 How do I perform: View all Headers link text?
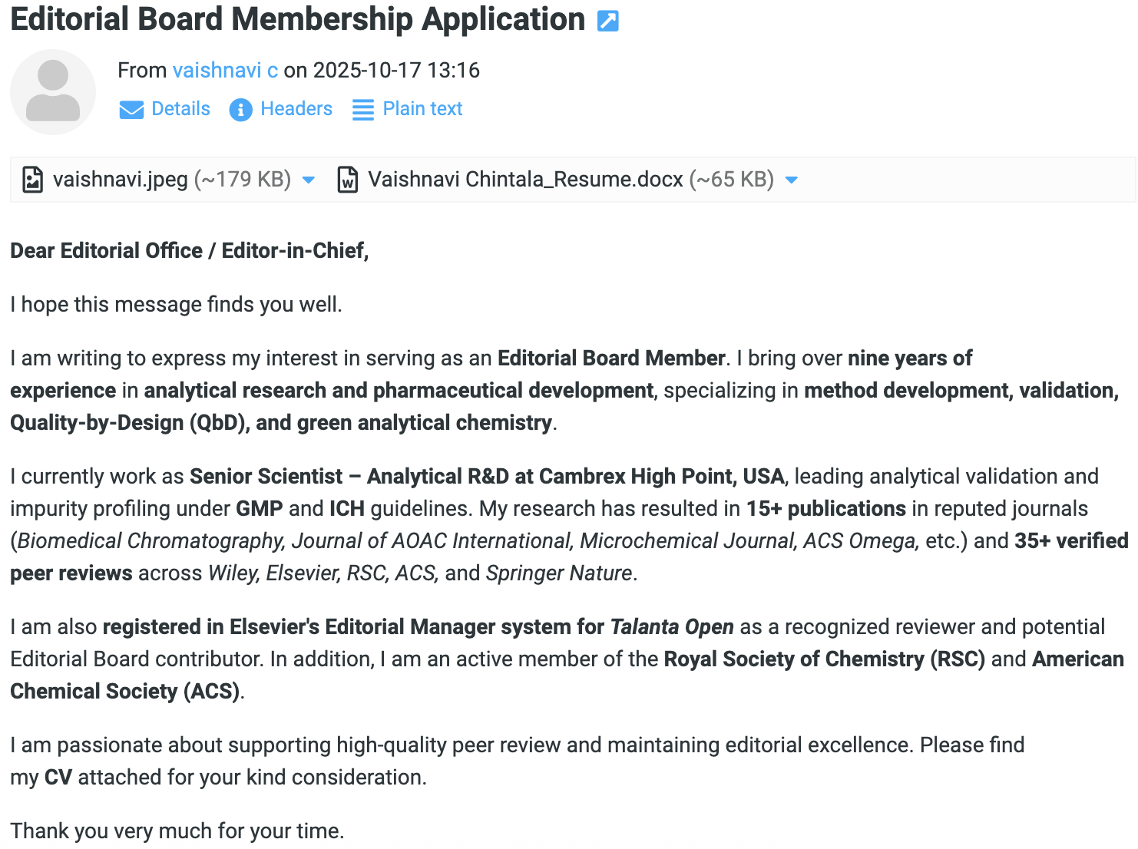point(296,109)
